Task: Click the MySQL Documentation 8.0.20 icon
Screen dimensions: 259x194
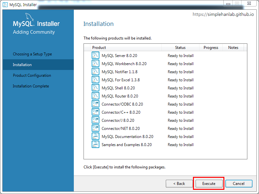Action: tap(95, 136)
